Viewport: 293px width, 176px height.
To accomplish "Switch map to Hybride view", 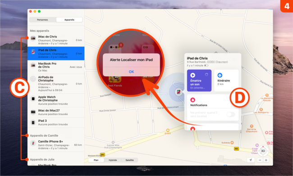I will 113,160.
